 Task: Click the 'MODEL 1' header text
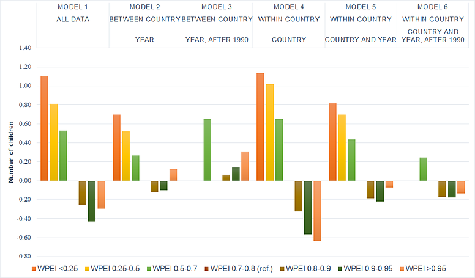click(x=73, y=7)
